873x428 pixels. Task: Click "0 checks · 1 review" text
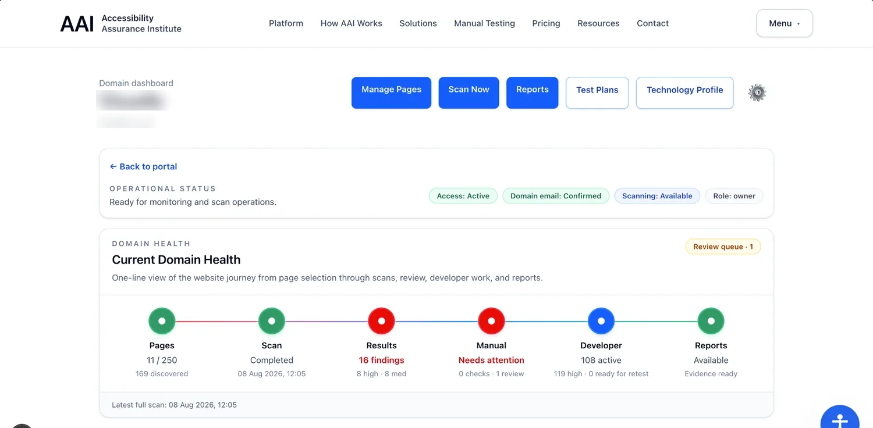(491, 373)
